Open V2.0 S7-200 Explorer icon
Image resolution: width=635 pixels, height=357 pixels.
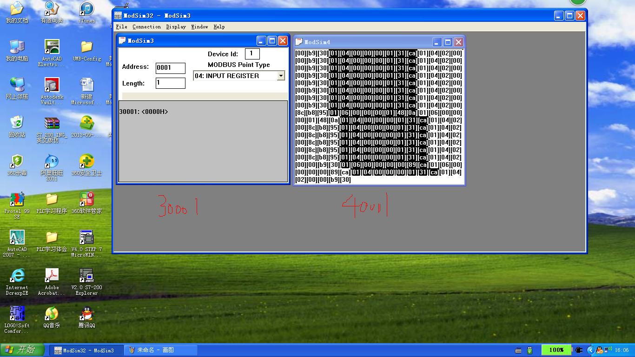tap(86, 282)
